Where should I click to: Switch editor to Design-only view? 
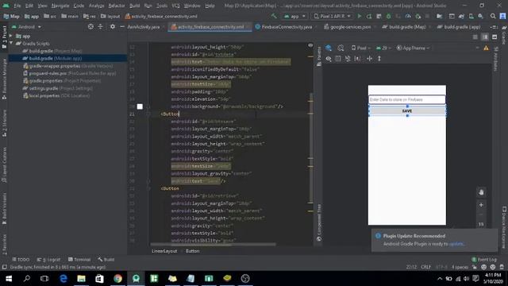pos(495,37)
